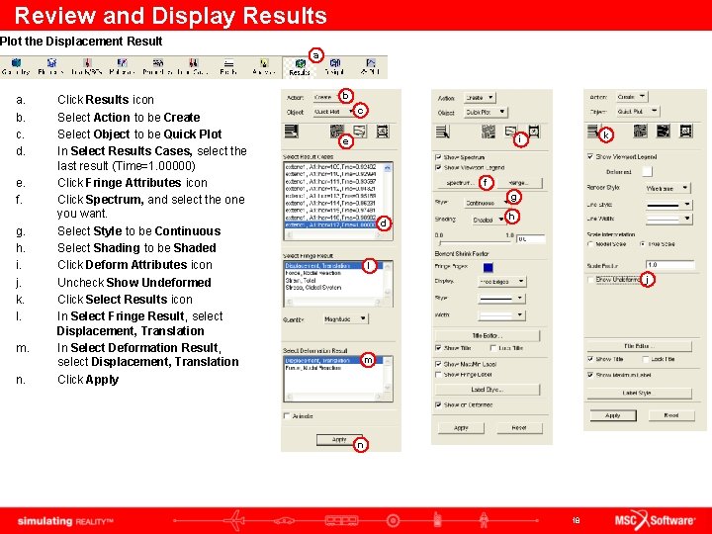Click Fringe Attributes icon in the Show Undeformed panel
The image size is (712, 534).
[640, 132]
